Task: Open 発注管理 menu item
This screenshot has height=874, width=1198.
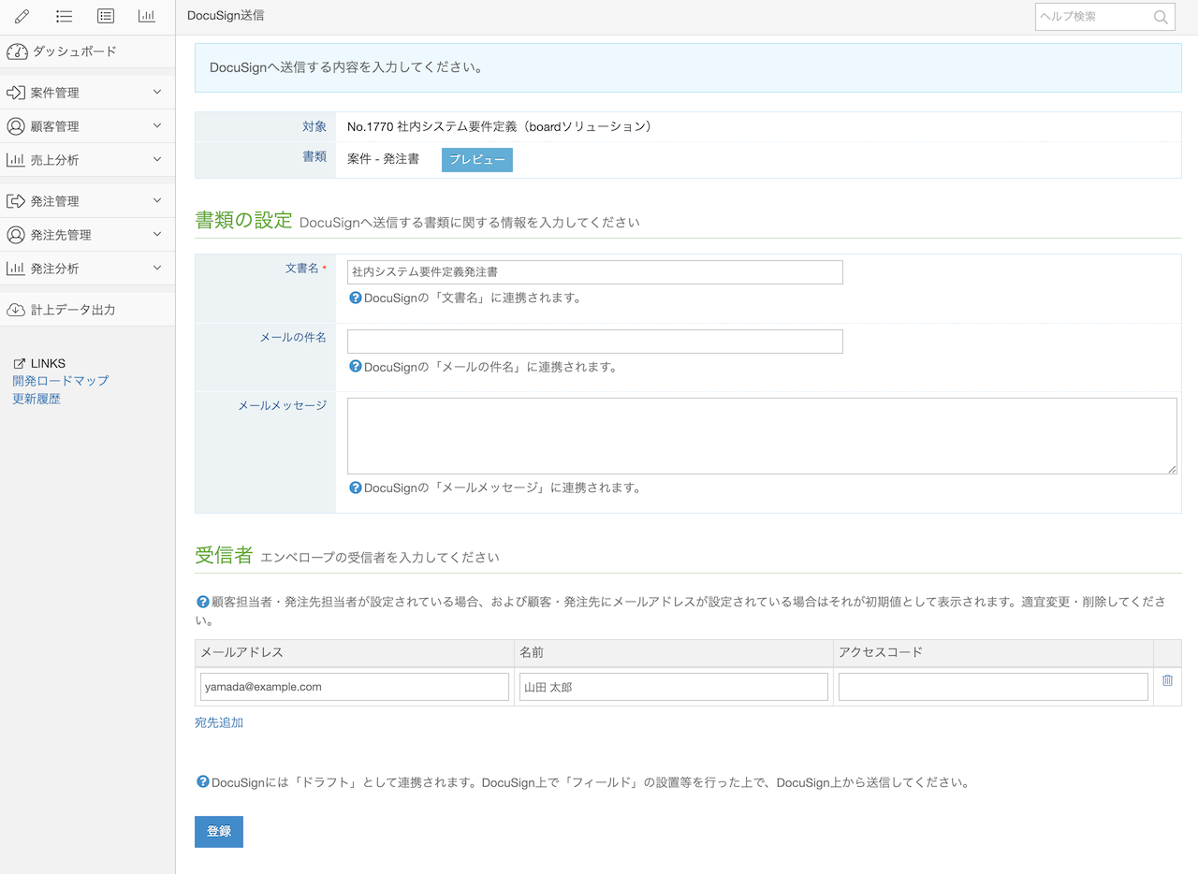Action: pos(87,201)
